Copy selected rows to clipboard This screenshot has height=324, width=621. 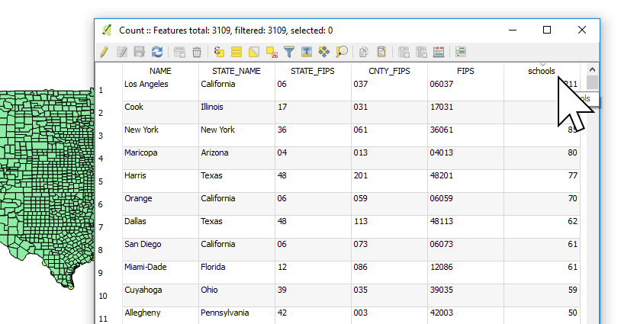click(364, 52)
